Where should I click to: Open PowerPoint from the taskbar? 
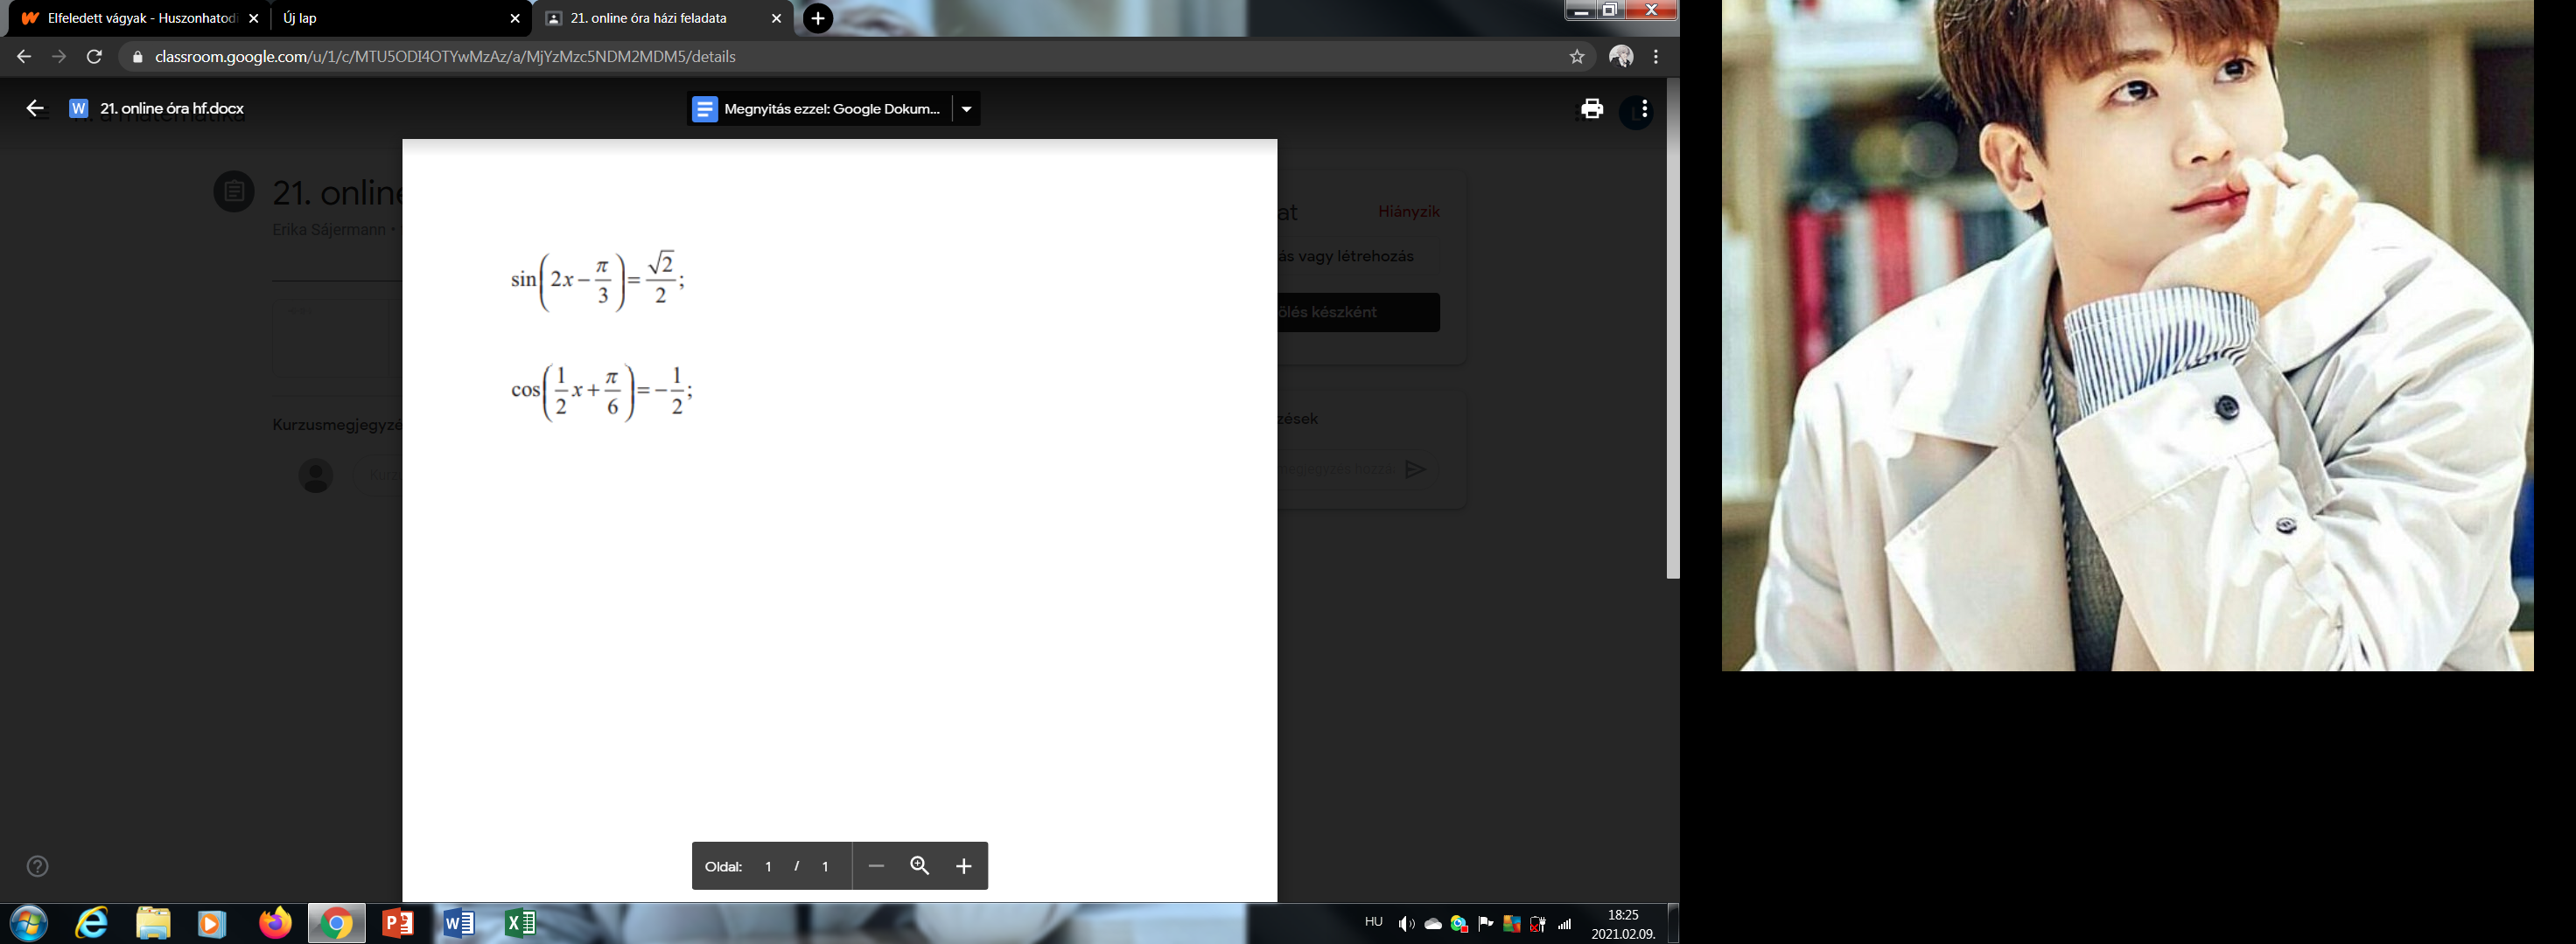coord(398,923)
